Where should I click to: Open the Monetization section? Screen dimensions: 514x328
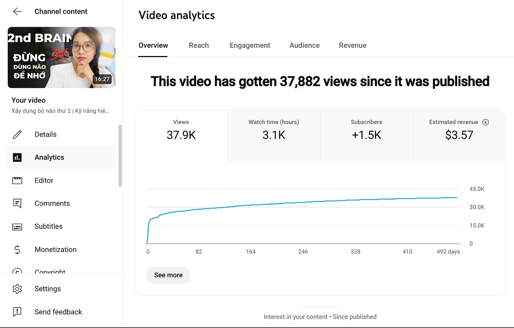[61, 250]
